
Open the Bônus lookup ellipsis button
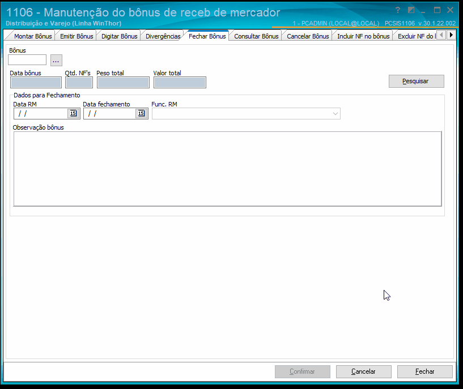tap(56, 60)
